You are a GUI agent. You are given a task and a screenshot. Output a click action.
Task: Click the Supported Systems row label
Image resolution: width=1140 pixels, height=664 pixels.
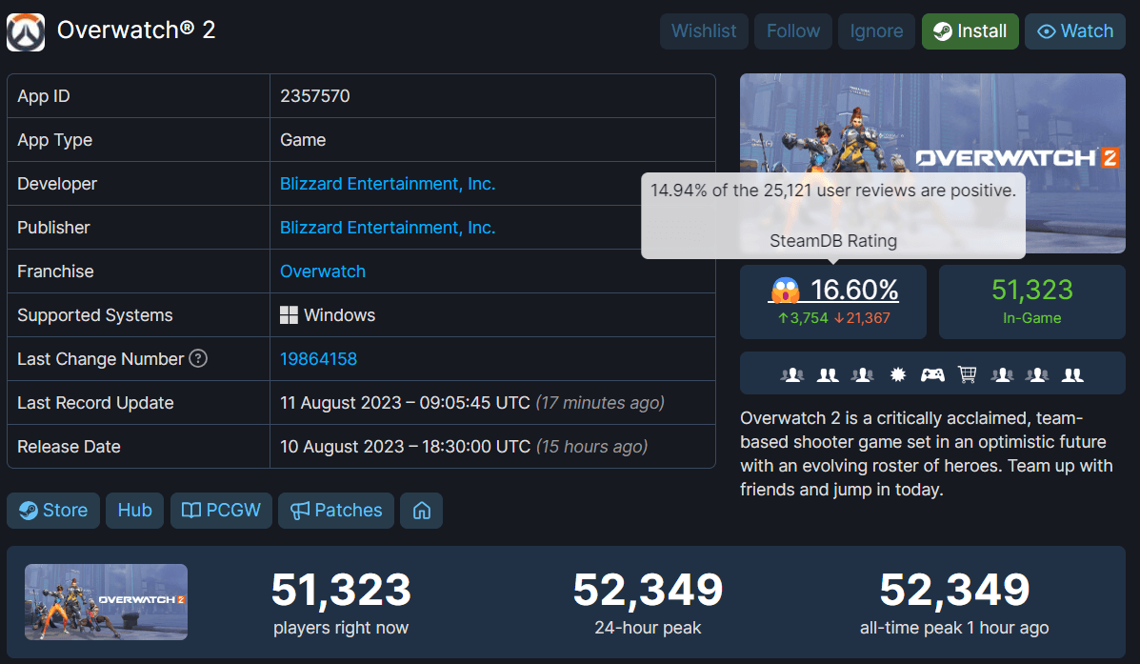95,315
